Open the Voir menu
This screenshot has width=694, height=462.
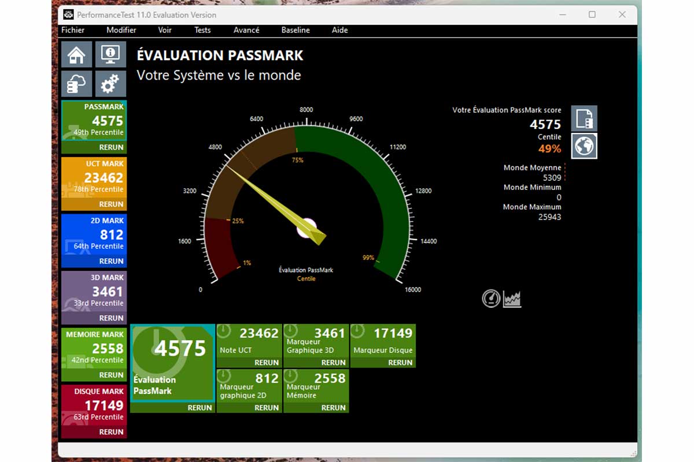click(165, 30)
